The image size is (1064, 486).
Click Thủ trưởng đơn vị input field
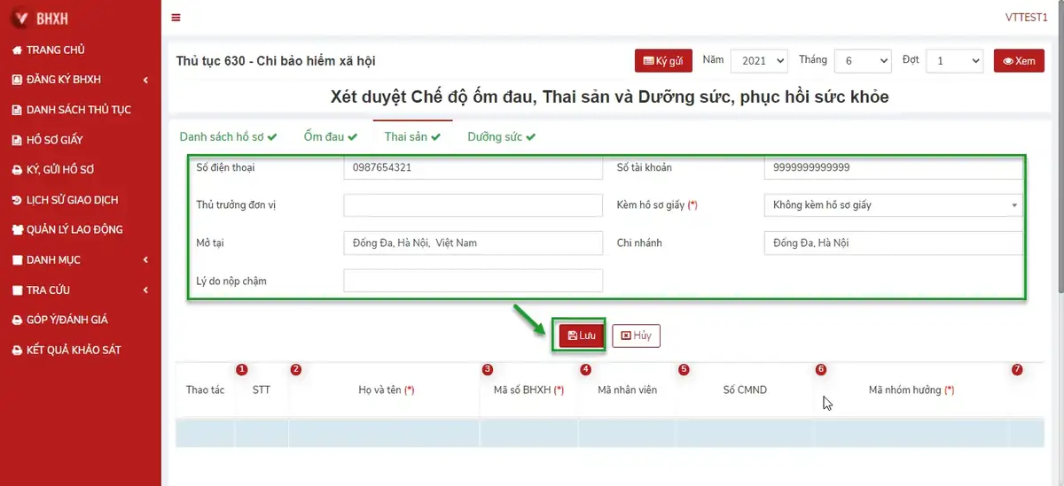[473, 205]
